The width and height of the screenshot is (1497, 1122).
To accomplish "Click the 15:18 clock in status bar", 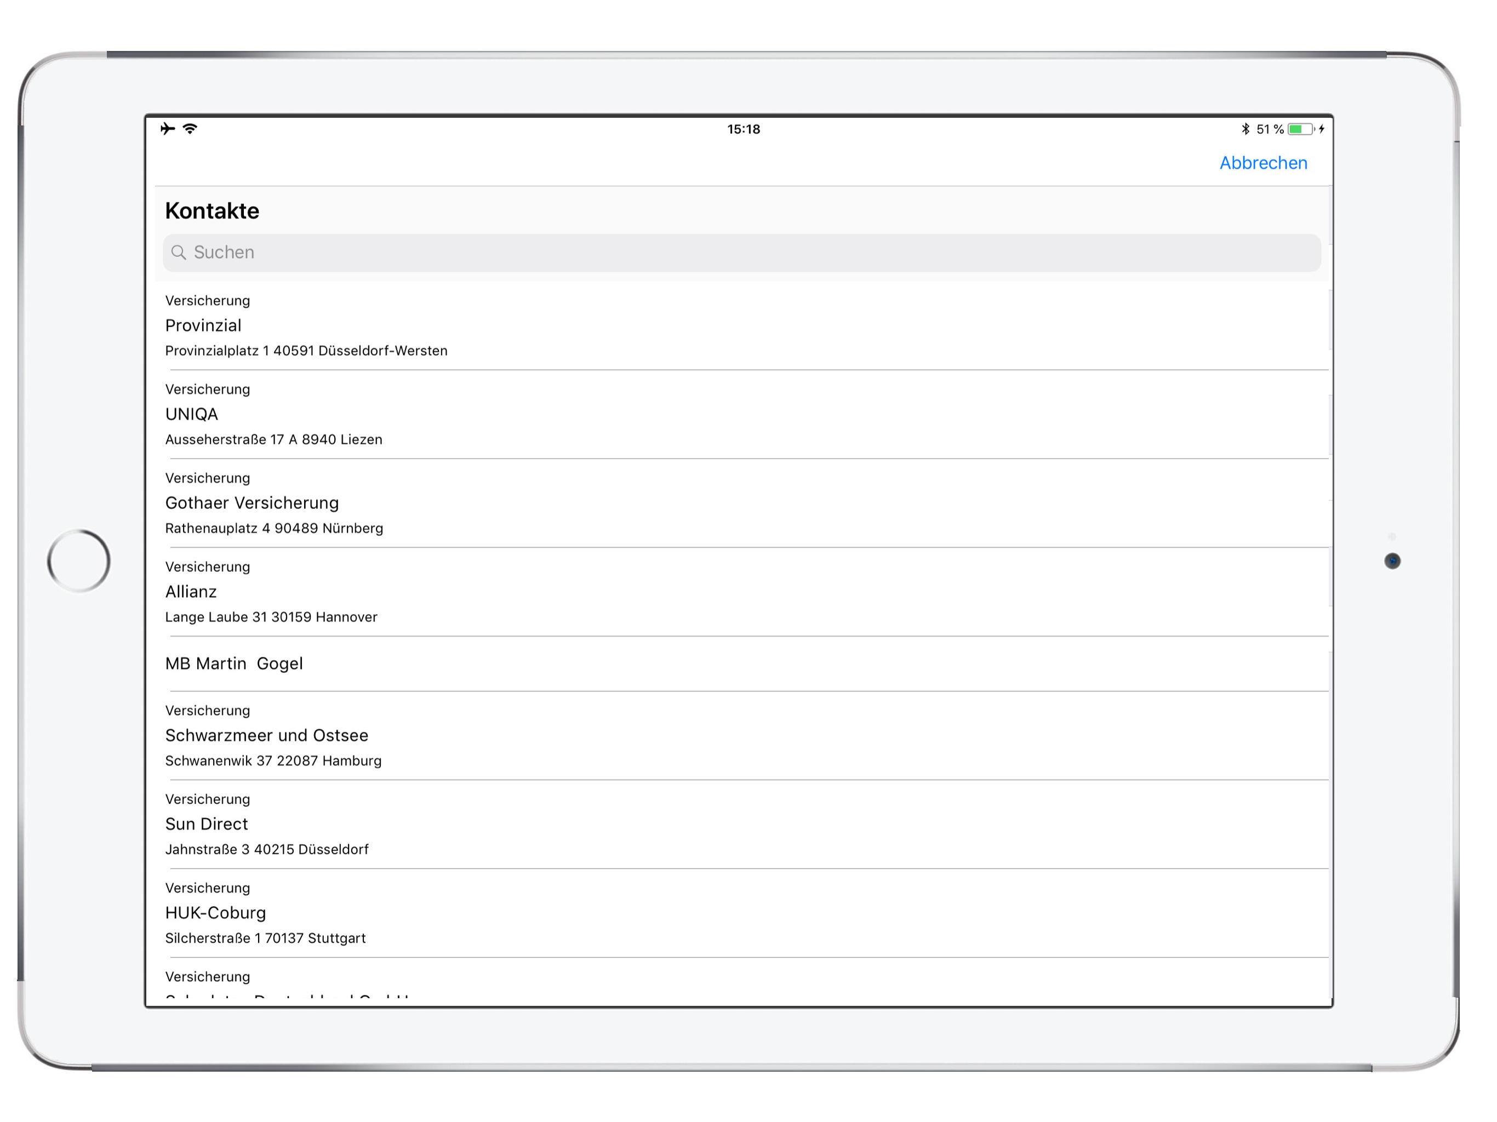I will point(743,129).
